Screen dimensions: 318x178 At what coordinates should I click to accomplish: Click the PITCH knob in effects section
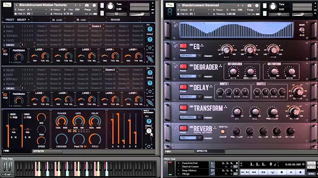[95, 139]
